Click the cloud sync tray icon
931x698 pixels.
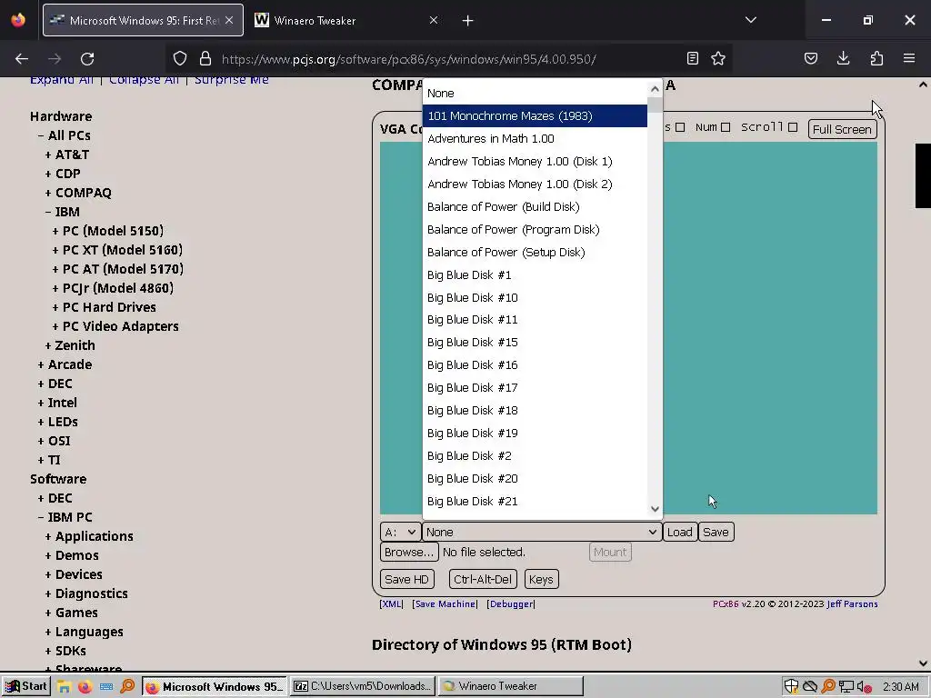point(810,687)
